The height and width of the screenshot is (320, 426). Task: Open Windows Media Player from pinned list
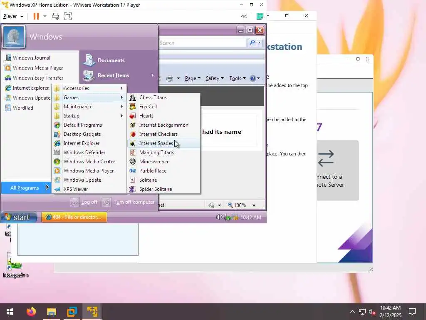(x=34, y=68)
